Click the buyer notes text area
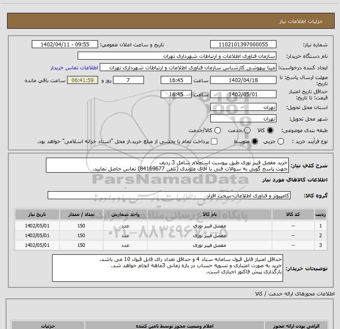The image size is (340, 329). pos(167,268)
